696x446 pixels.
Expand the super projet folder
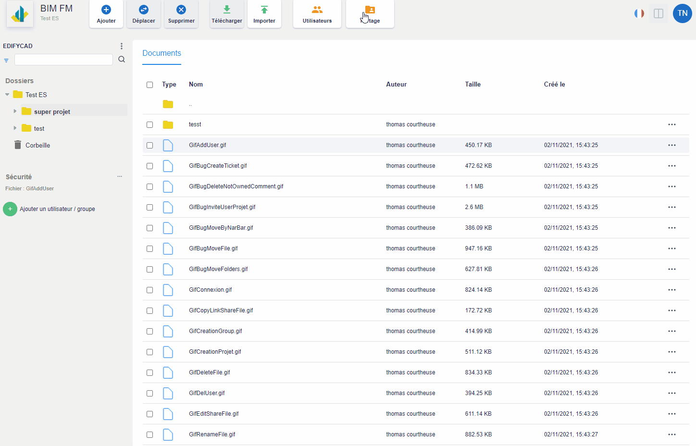tap(15, 111)
